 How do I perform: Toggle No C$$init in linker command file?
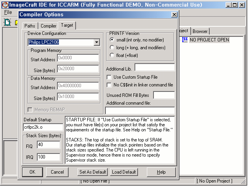point(109,85)
